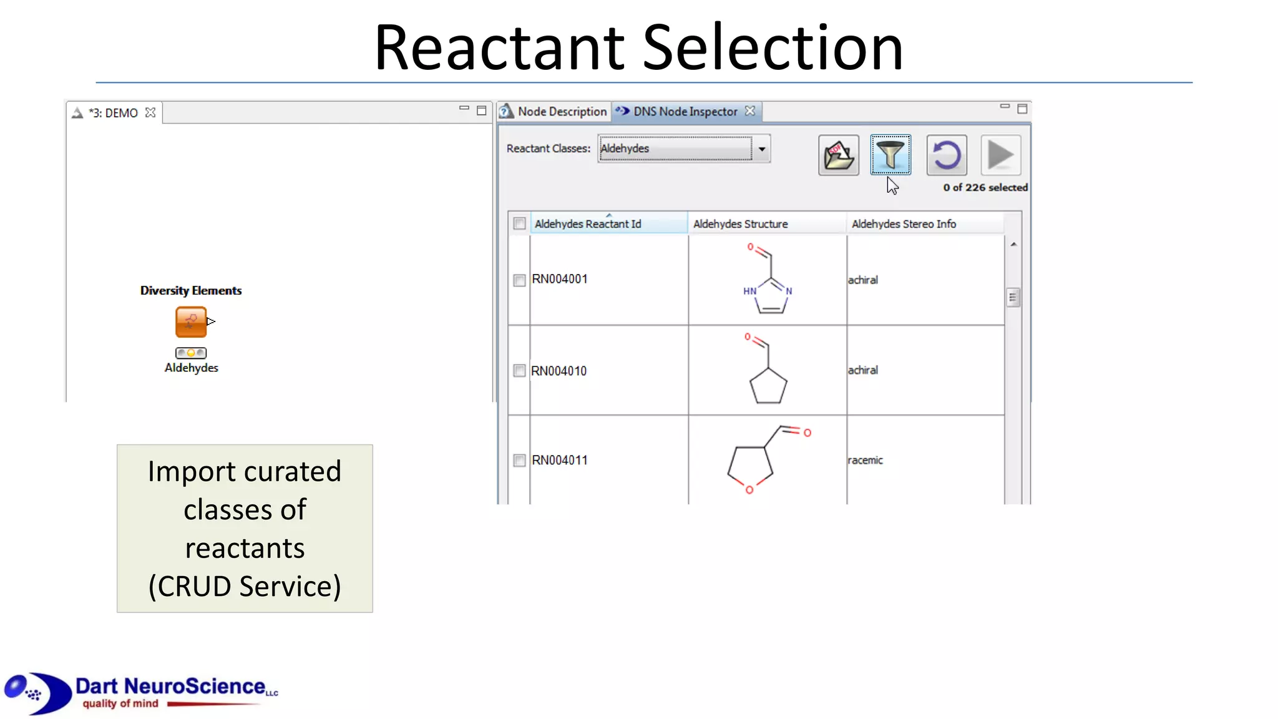Viewport: 1278px width, 719px height.
Task: Select the orange Aldehydes node icon
Action: [191, 322]
